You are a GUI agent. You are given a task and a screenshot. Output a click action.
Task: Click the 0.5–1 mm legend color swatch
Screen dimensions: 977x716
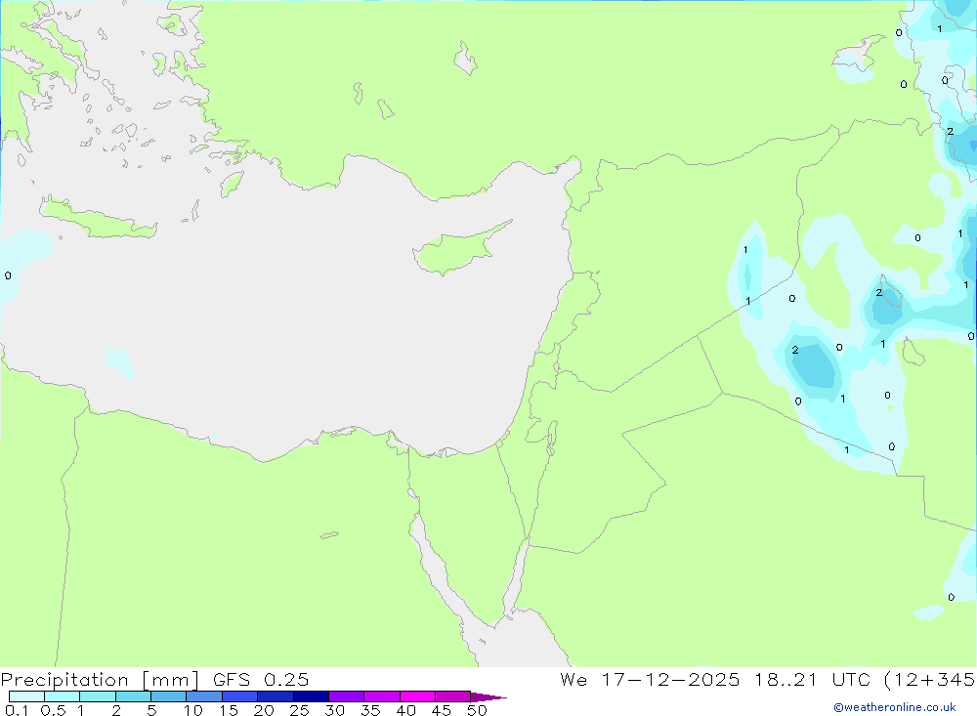tap(63, 696)
